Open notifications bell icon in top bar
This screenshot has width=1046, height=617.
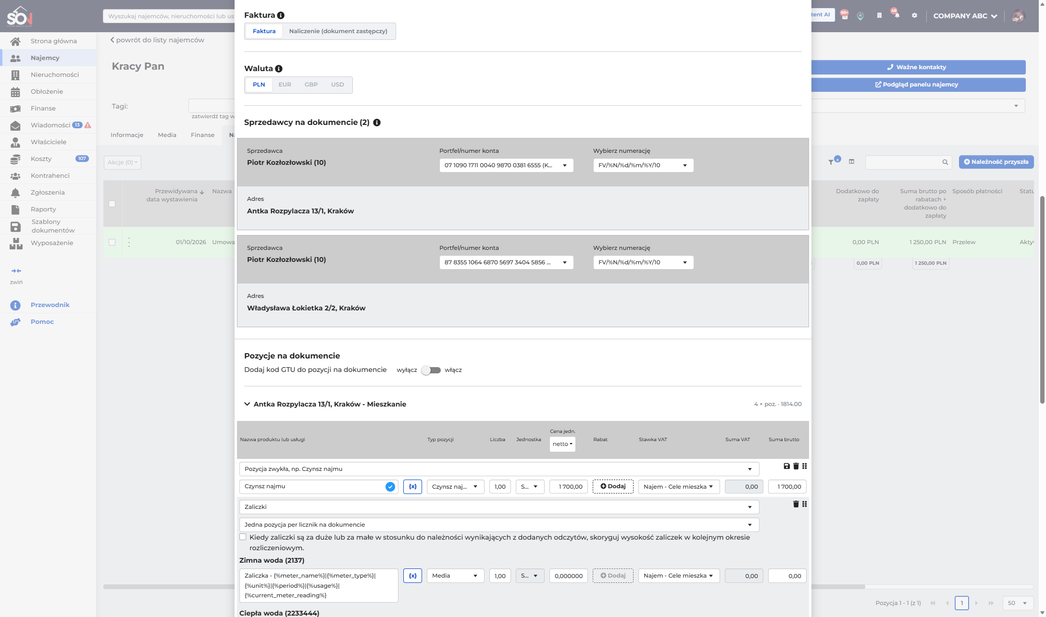[897, 15]
